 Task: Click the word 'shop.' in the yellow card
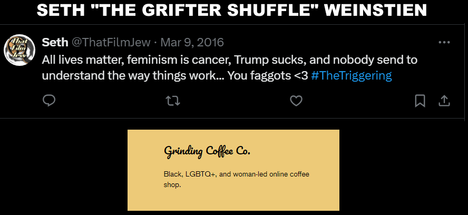(172, 185)
